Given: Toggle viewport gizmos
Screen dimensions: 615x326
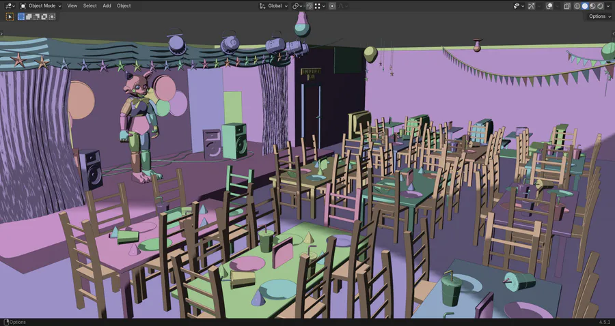Looking at the screenshot, I should click(531, 6).
